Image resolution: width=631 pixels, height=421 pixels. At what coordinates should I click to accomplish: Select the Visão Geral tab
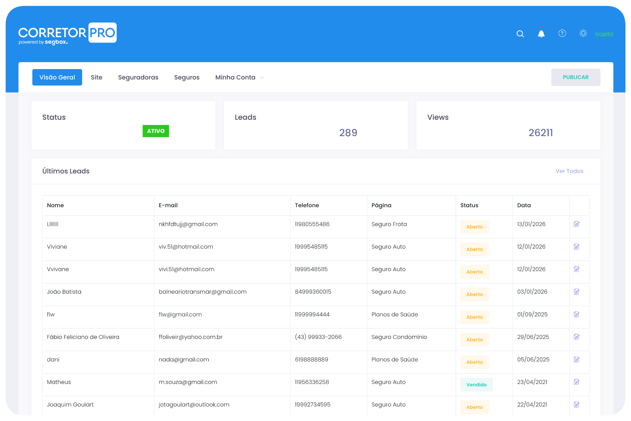[57, 77]
